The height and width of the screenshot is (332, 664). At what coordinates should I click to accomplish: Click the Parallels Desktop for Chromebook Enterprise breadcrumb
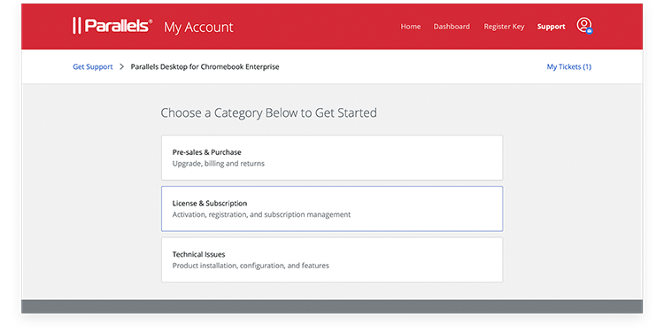tap(205, 67)
